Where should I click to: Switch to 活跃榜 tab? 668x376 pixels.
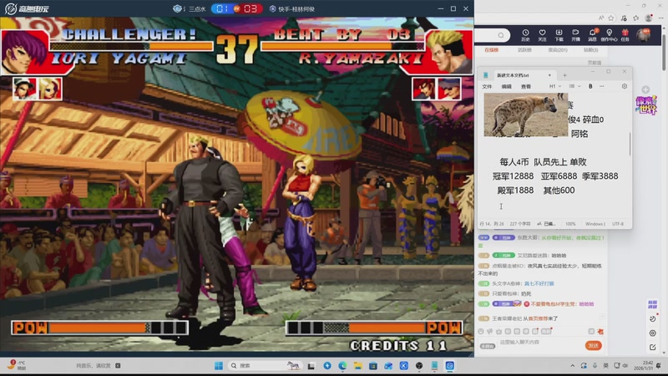click(524, 50)
